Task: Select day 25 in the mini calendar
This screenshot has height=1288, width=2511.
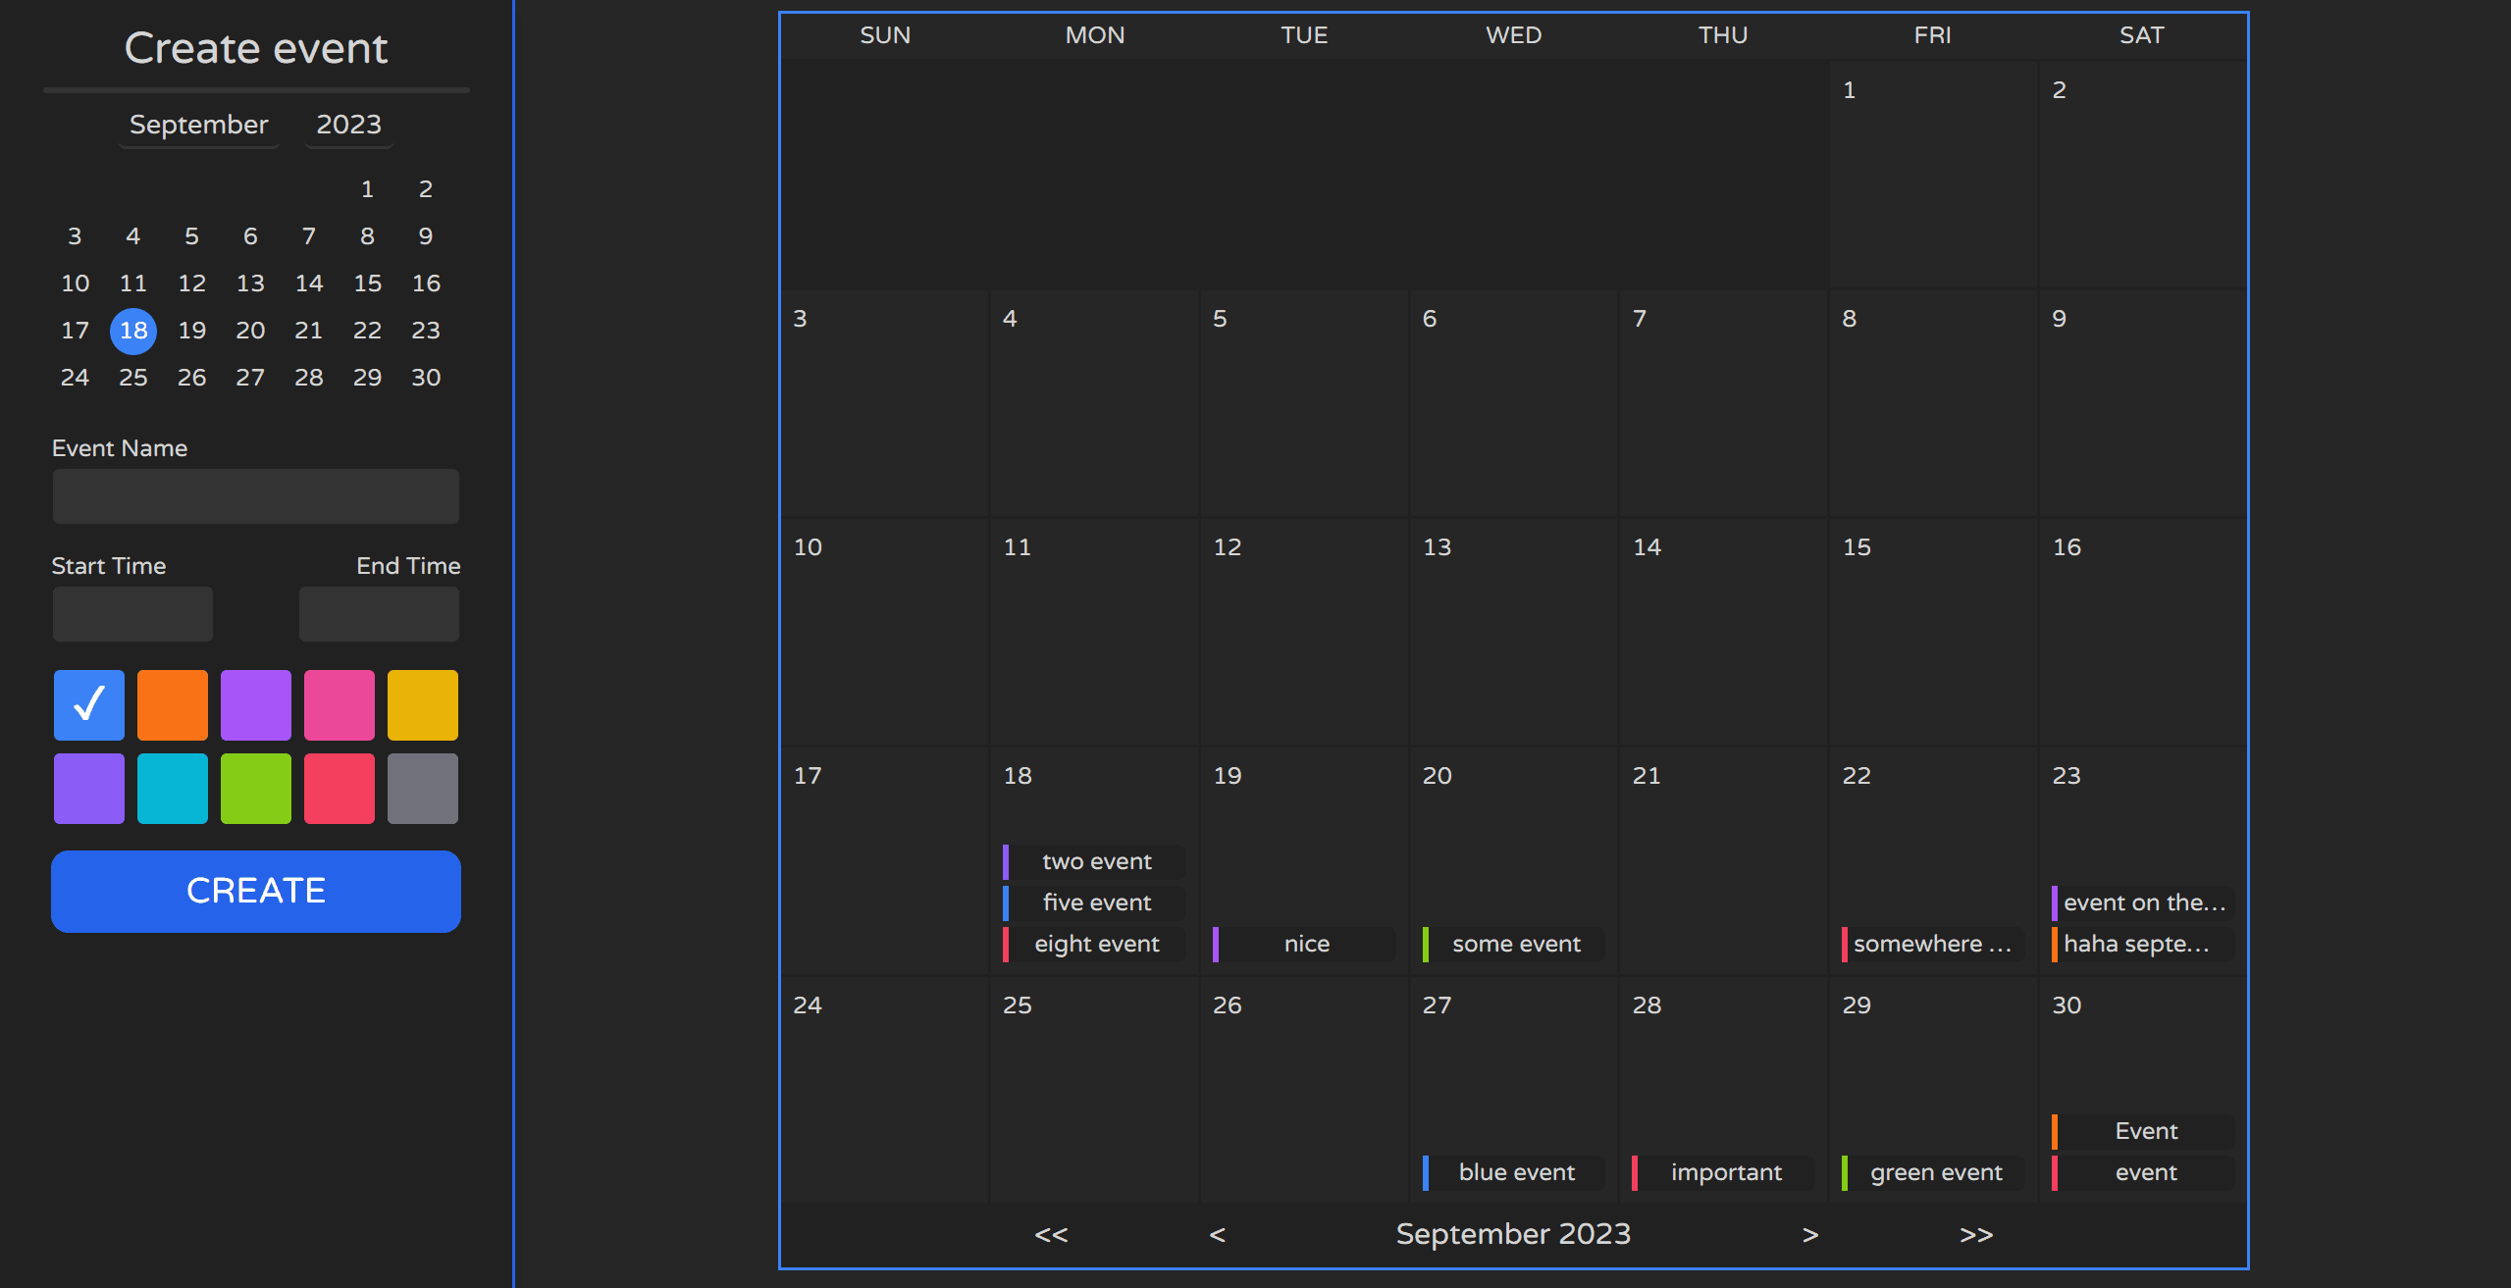Action: pos(132,377)
